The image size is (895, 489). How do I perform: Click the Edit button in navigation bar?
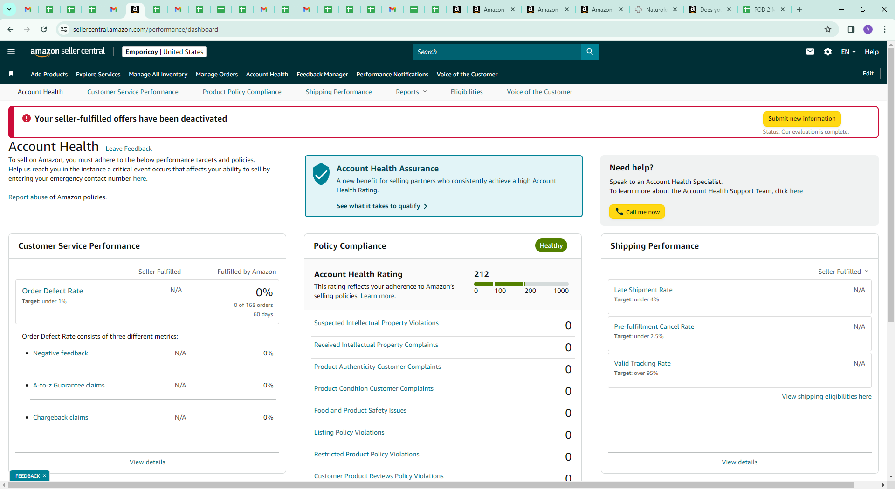click(x=868, y=74)
